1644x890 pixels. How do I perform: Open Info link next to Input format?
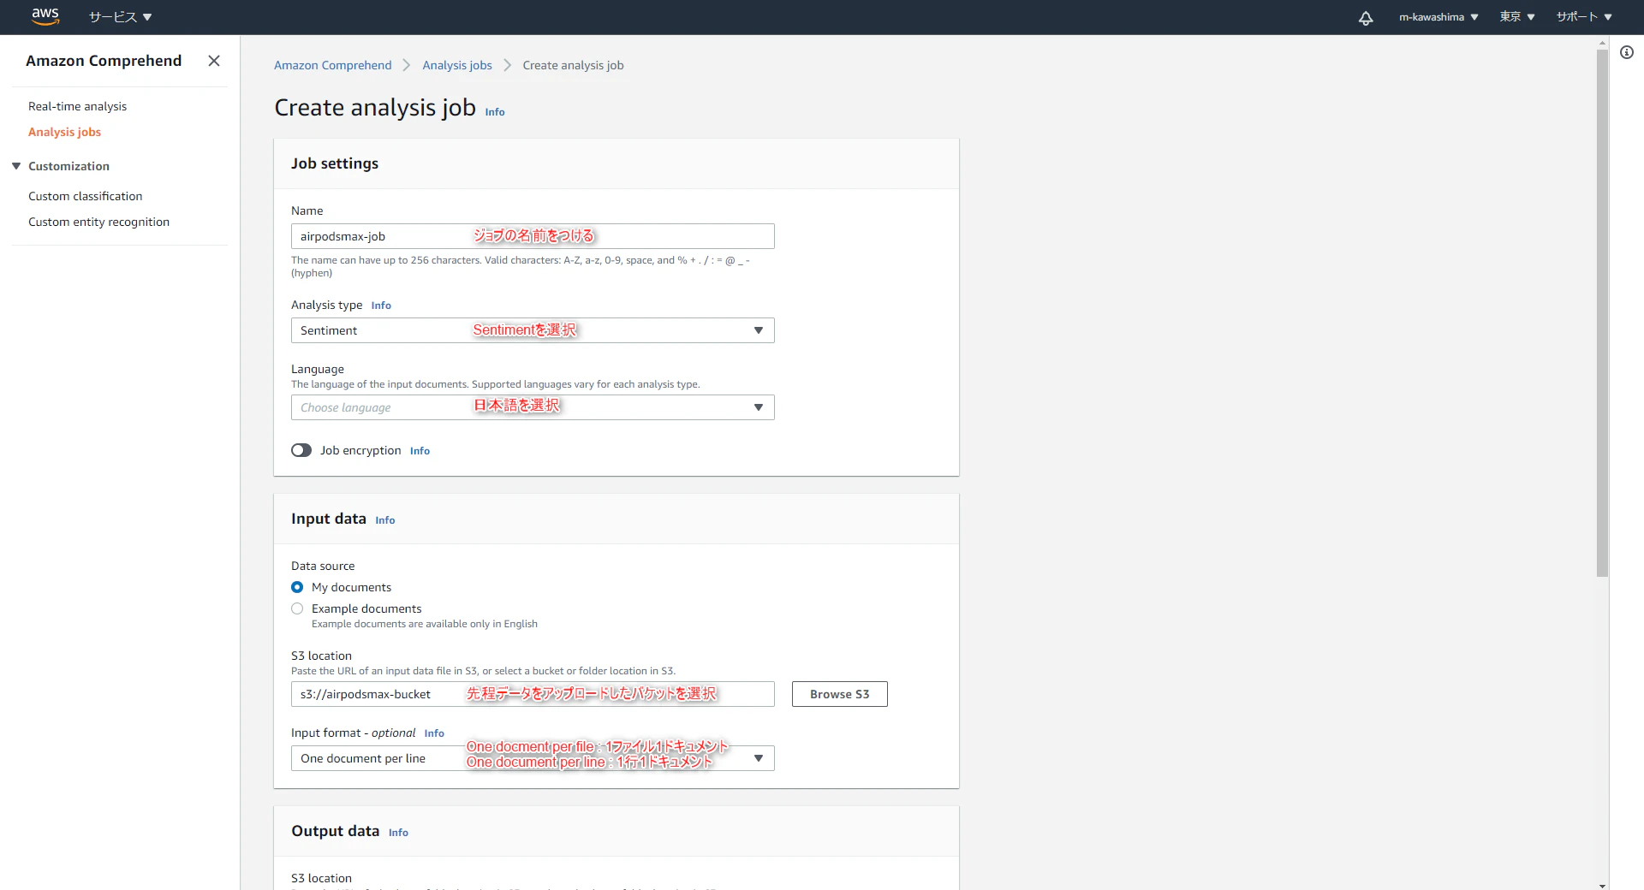(x=434, y=733)
